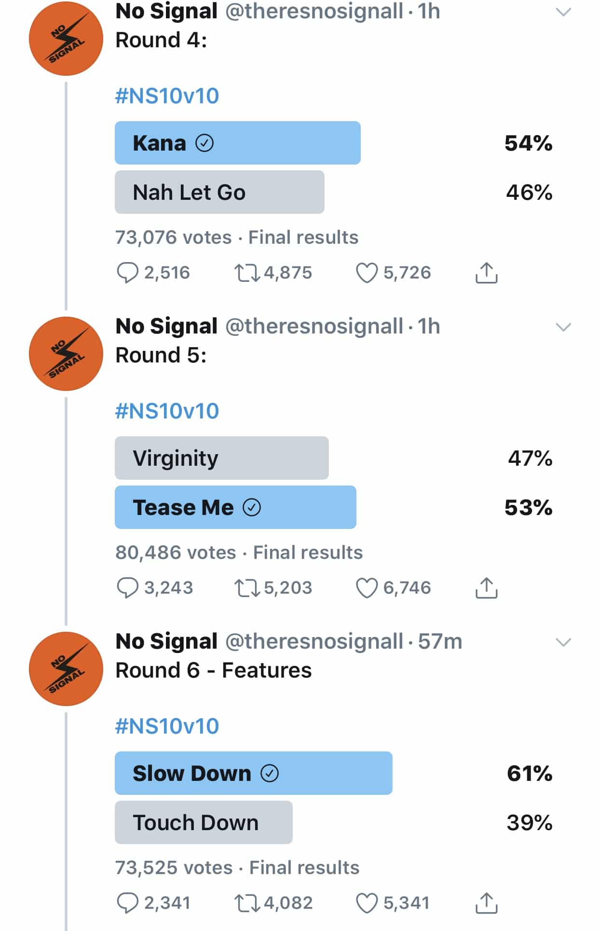599x931 pixels.
Task: Select the Kana poll option
Action: pyautogui.click(x=237, y=143)
